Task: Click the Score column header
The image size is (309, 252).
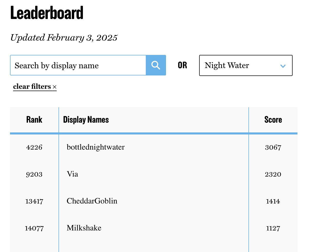Action: tap(273, 120)
